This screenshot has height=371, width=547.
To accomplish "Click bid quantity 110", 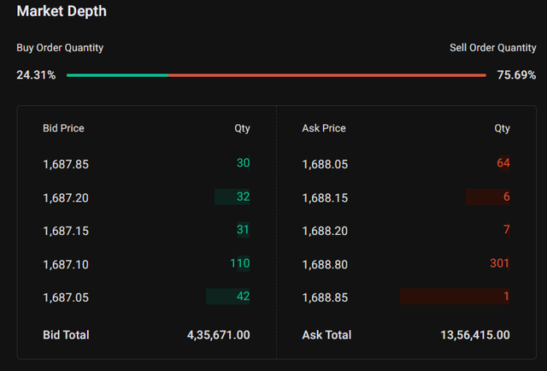I will pyautogui.click(x=240, y=263).
